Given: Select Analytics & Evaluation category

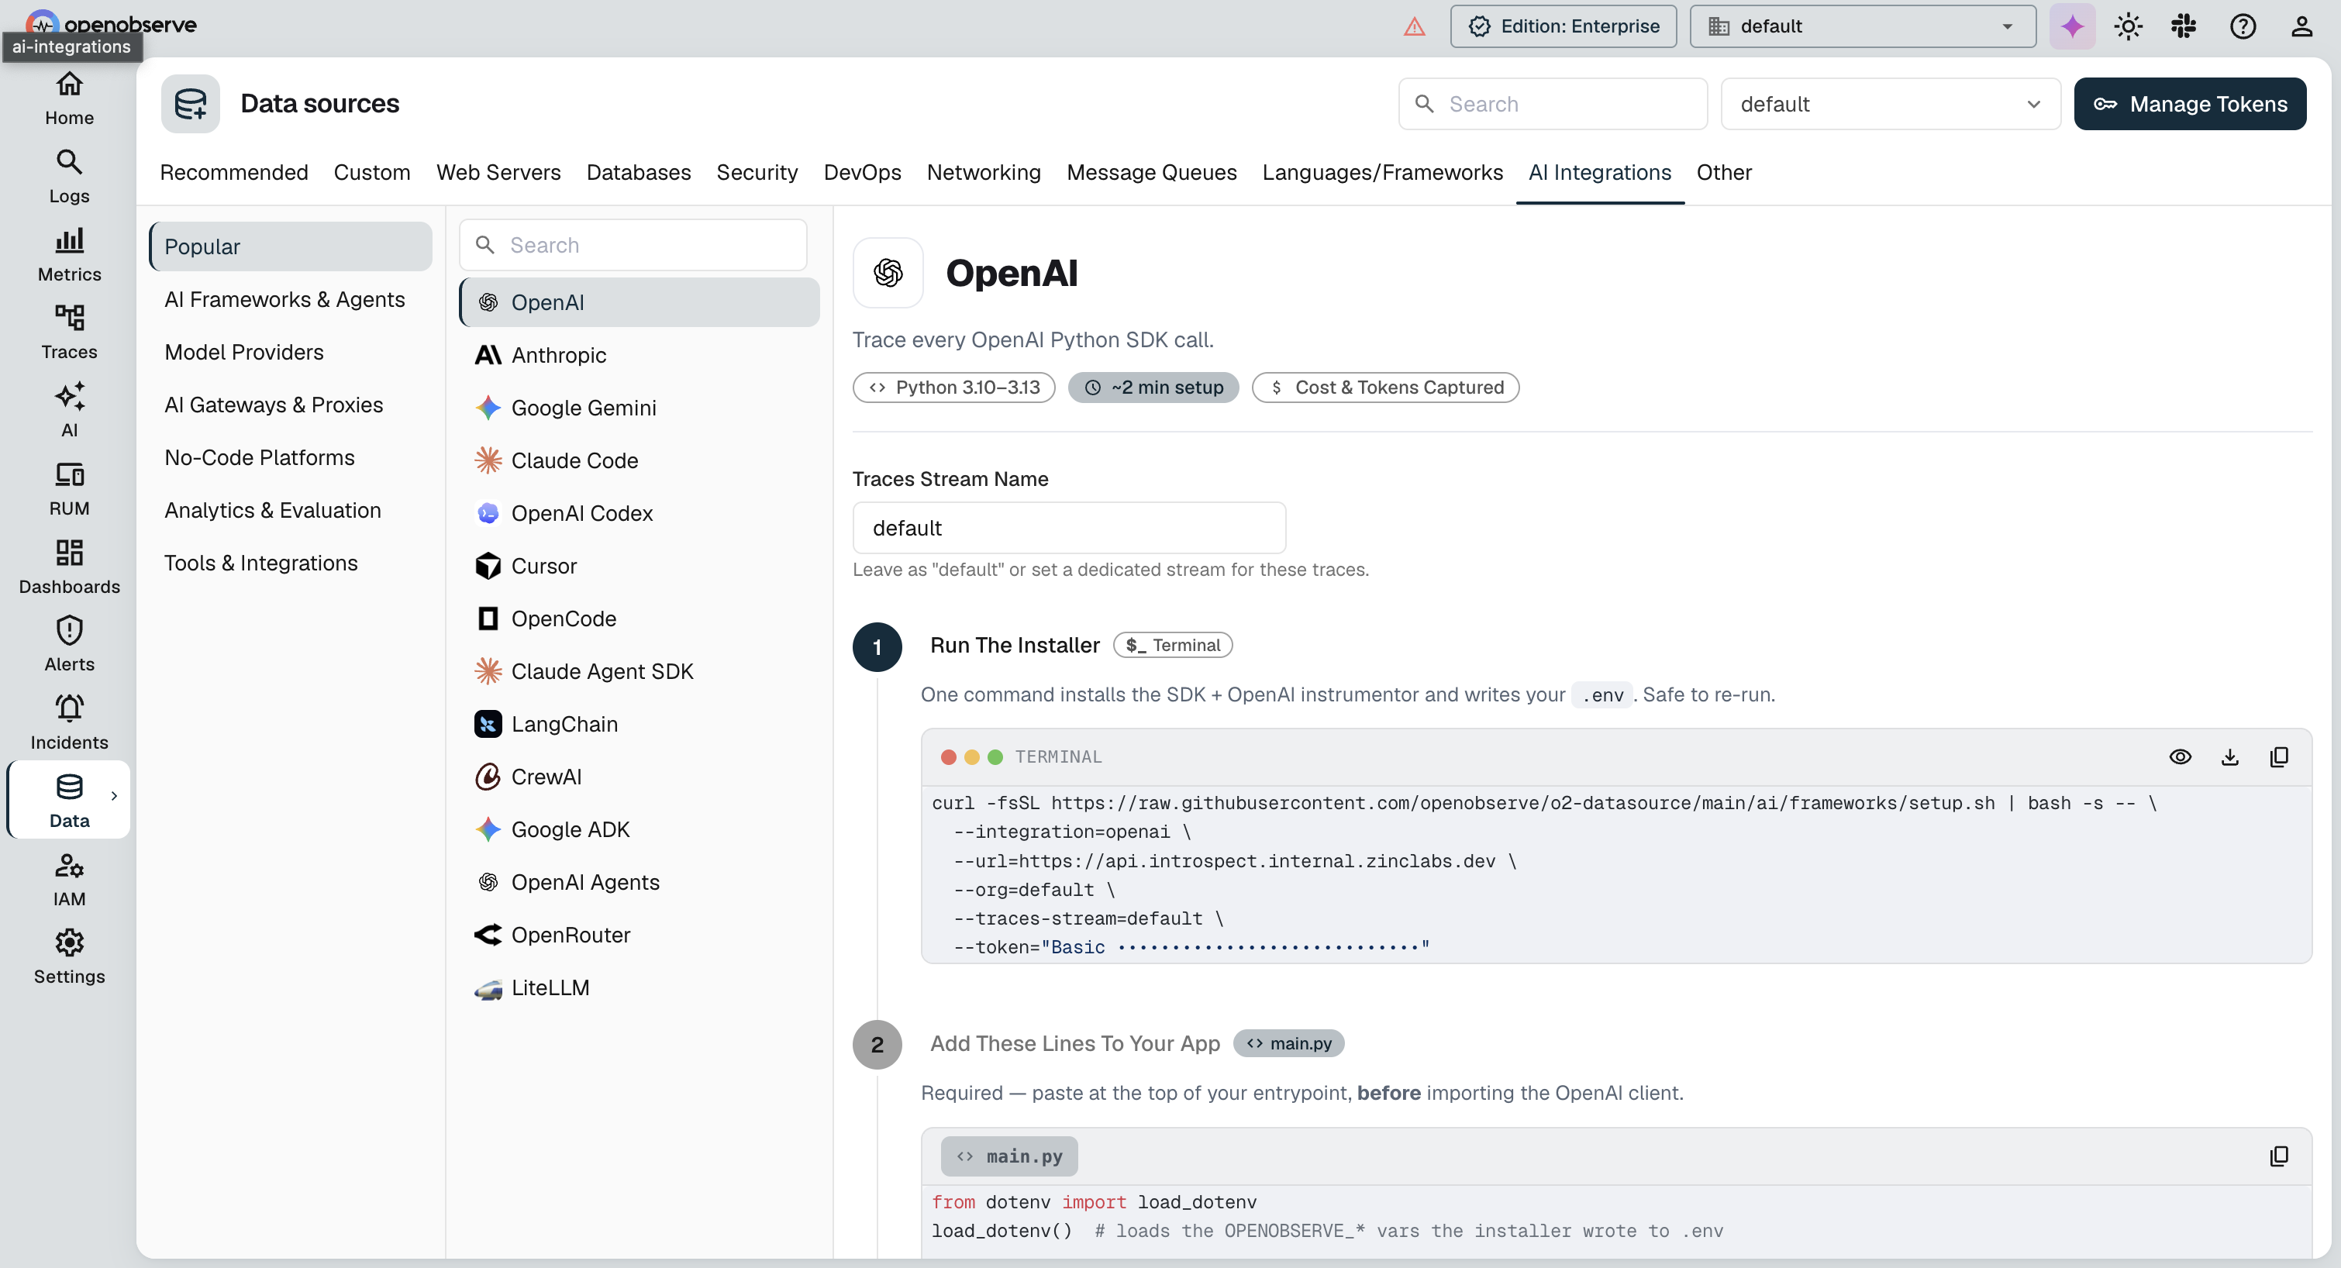Looking at the screenshot, I should 291,510.
